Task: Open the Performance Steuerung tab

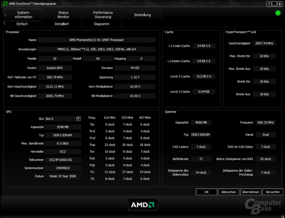Action: [x=103, y=15]
